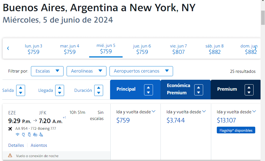Click the Wi-Fi amenity icon for AA 954
265x161 pixels.
pyautogui.click(x=17, y=134)
